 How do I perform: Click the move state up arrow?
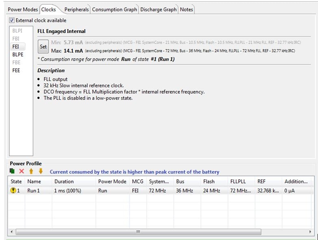pyautogui.click(x=31, y=172)
